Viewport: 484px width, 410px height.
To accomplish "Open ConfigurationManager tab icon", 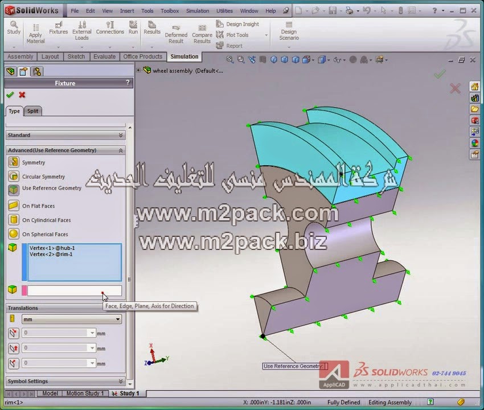I will tap(37, 71).
